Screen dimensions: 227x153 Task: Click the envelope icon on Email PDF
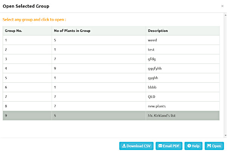coord(160,145)
